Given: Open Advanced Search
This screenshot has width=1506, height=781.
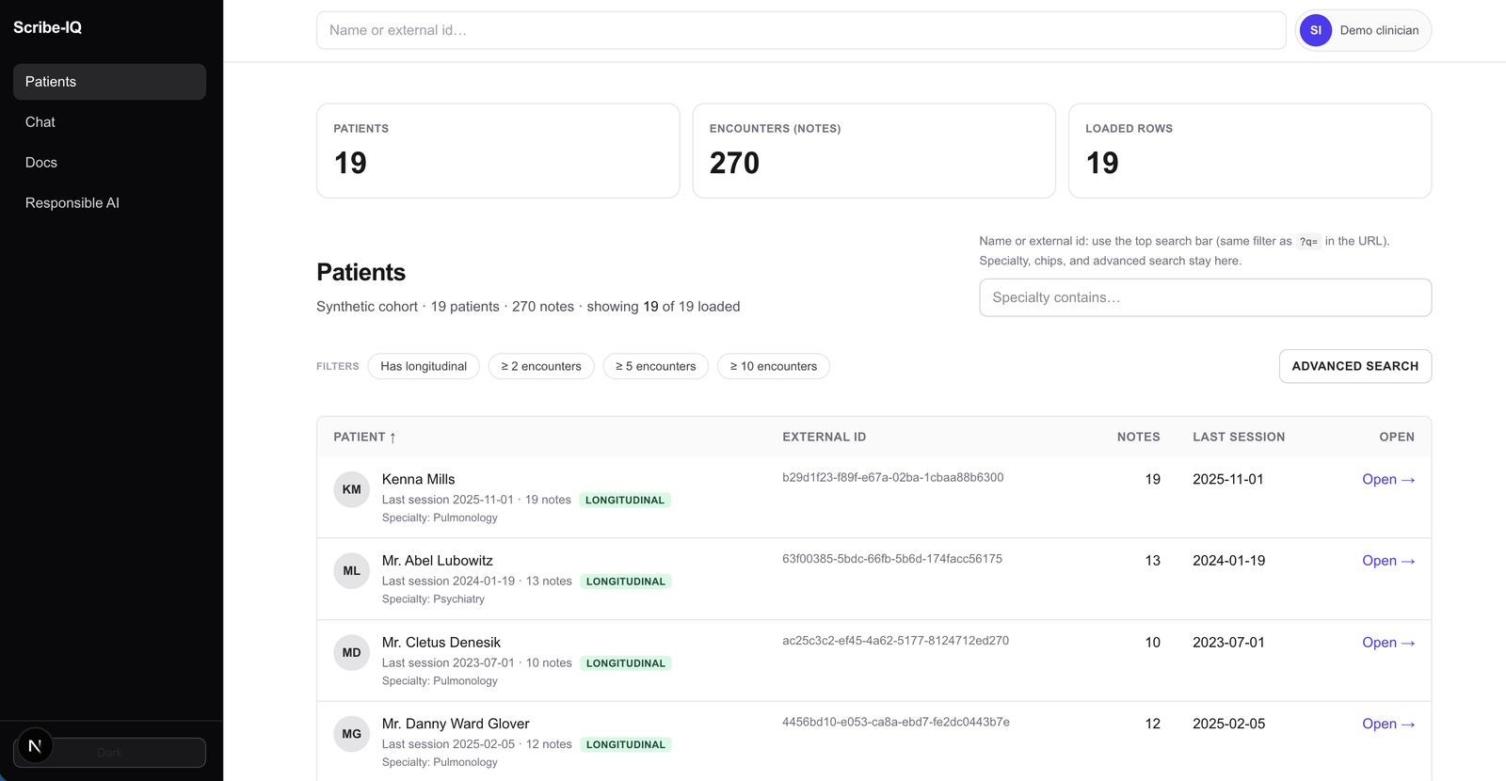Looking at the screenshot, I should pos(1354,366).
